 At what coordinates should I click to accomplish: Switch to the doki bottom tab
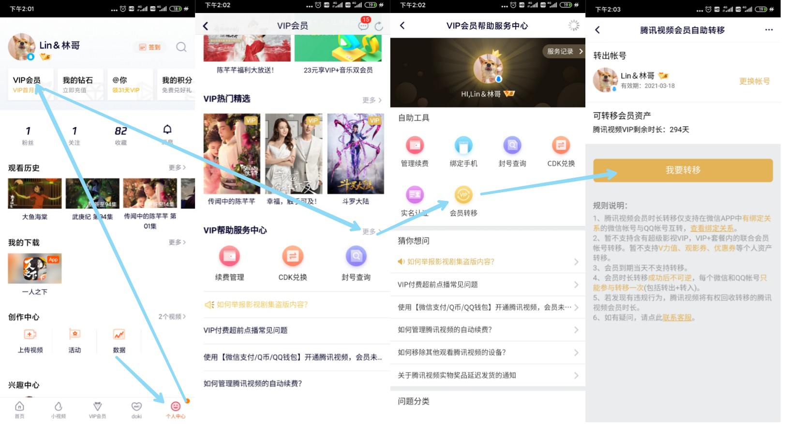(x=136, y=410)
